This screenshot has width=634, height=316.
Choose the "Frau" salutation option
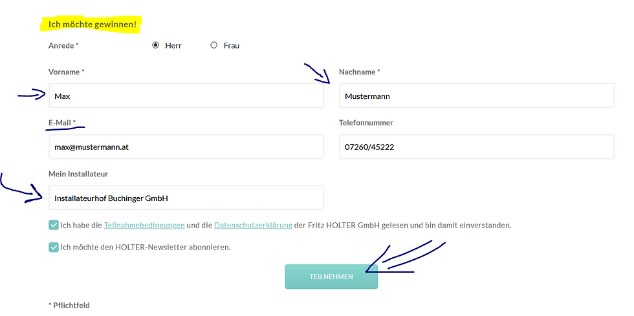click(214, 46)
